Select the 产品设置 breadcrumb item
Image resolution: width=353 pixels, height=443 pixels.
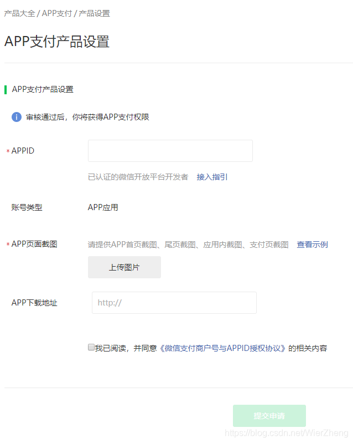pyautogui.click(x=94, y=13)
